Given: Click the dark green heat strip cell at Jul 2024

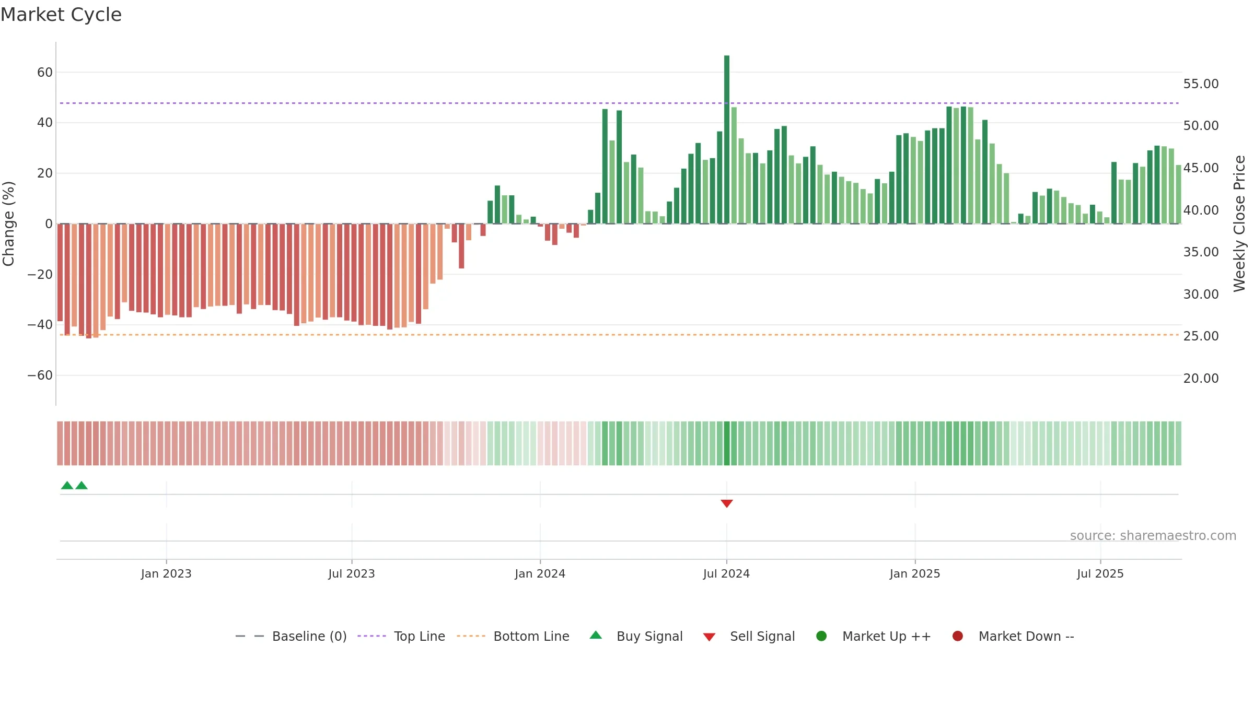Looking at the screenshot, I should (727, 443).
